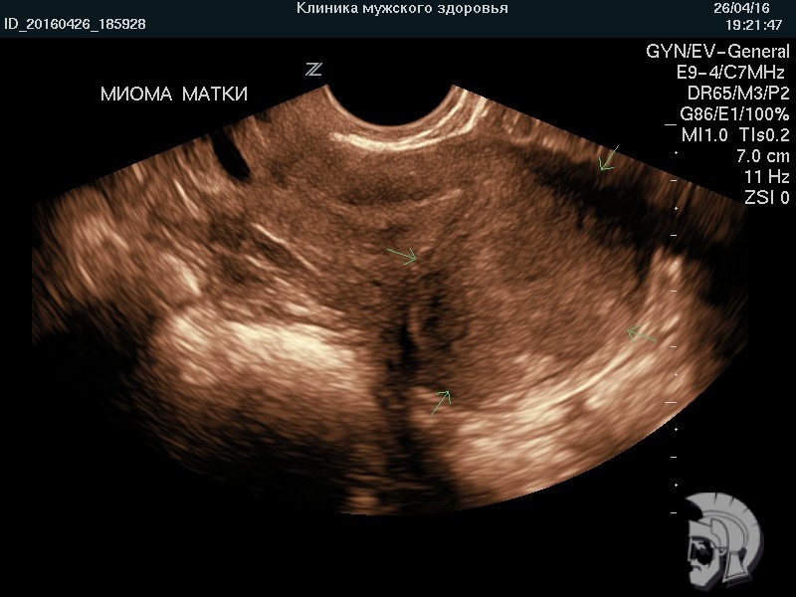Select the ID_20160426_185928 patient ID label
Viewport: 796px width, 597px height.
tap(75, 24)
